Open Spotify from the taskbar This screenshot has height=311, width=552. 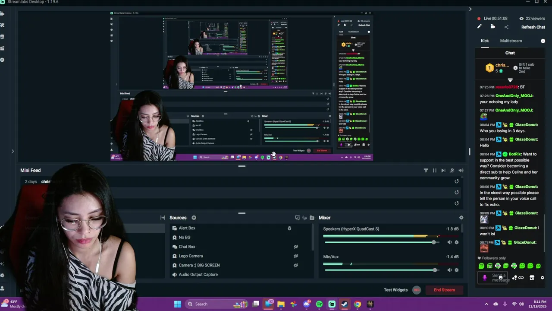tap(319, 304)
